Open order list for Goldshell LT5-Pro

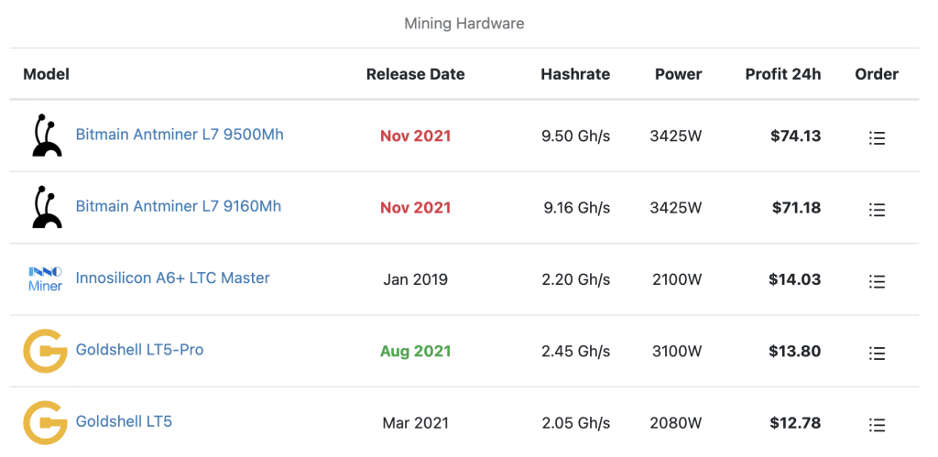[877, 353]
